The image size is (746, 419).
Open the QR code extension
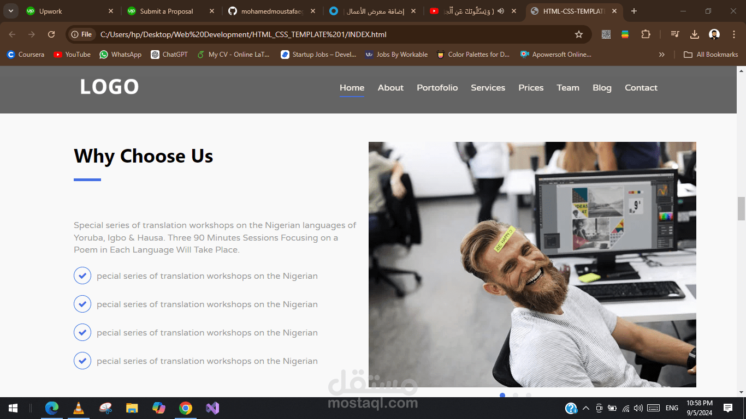tap(606, 34)
